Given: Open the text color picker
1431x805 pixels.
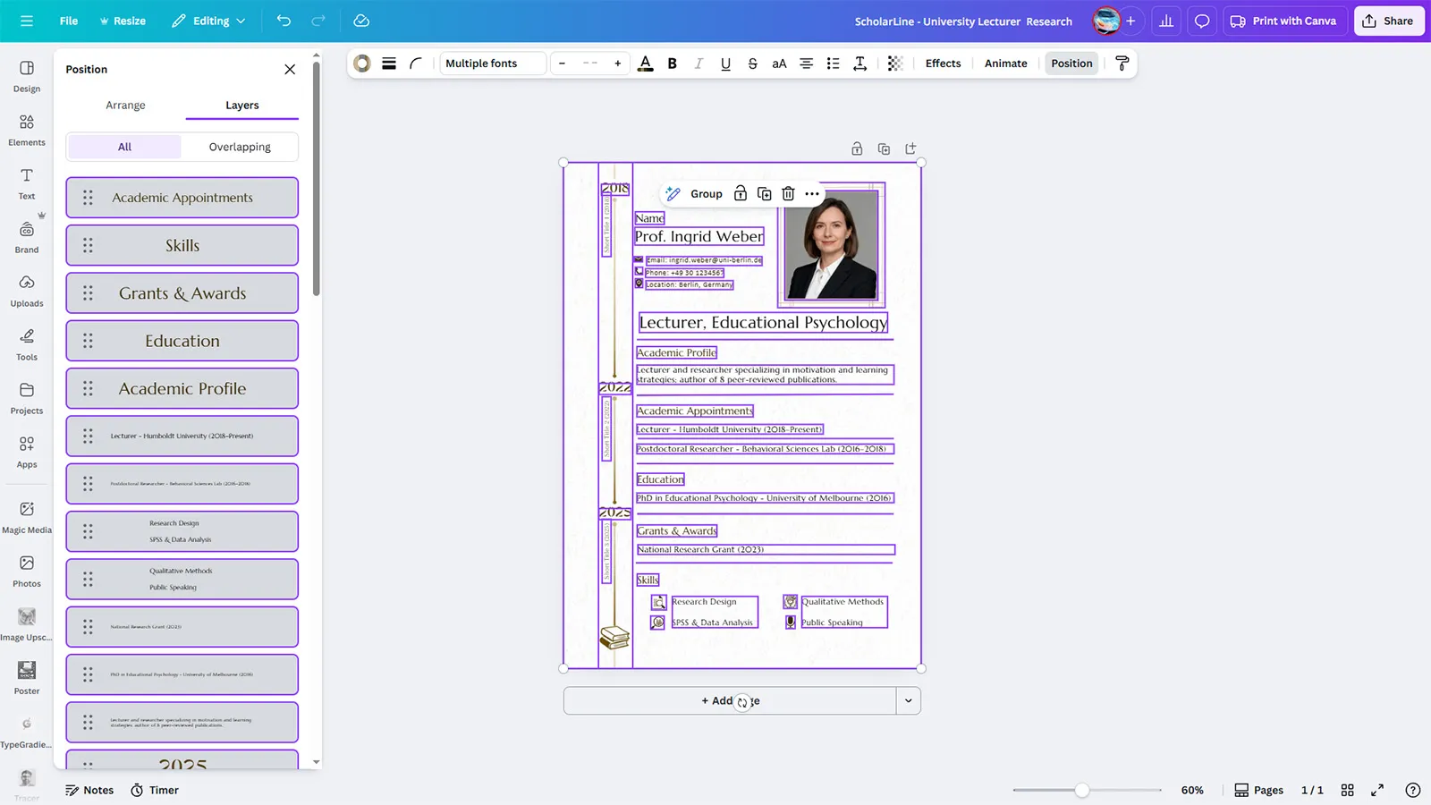Looking at the screenshot, I should point(645,64).
